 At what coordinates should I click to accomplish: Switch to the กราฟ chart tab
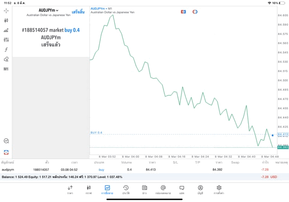[x=89, y=189]
